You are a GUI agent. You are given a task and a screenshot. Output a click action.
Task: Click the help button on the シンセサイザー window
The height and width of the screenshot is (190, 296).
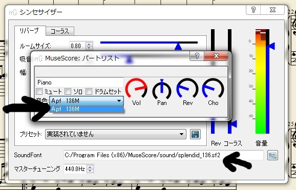point(253,10)
